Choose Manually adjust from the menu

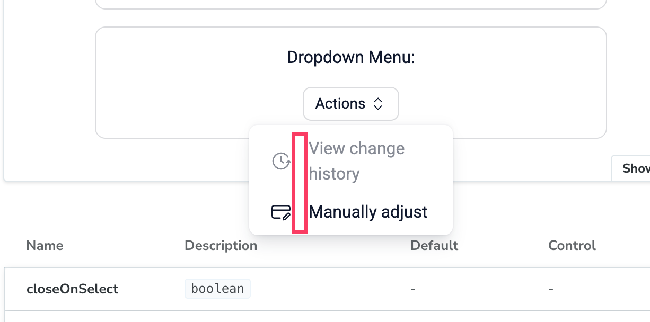point(351,212)
